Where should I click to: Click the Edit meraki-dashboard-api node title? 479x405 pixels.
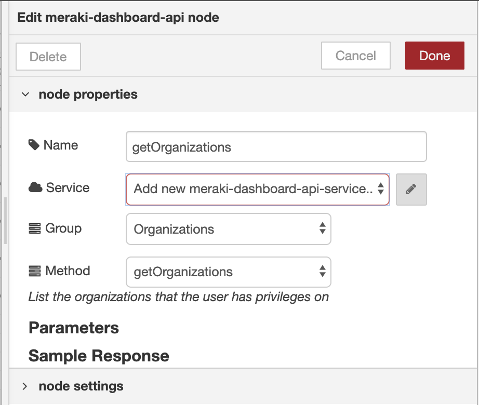click(118, 18)
